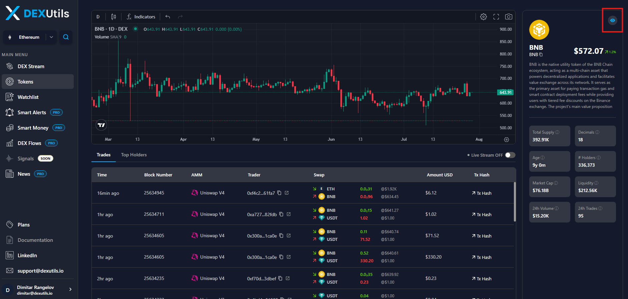Open chart settings gear
The image size is (628, 299).
[483, 17]
